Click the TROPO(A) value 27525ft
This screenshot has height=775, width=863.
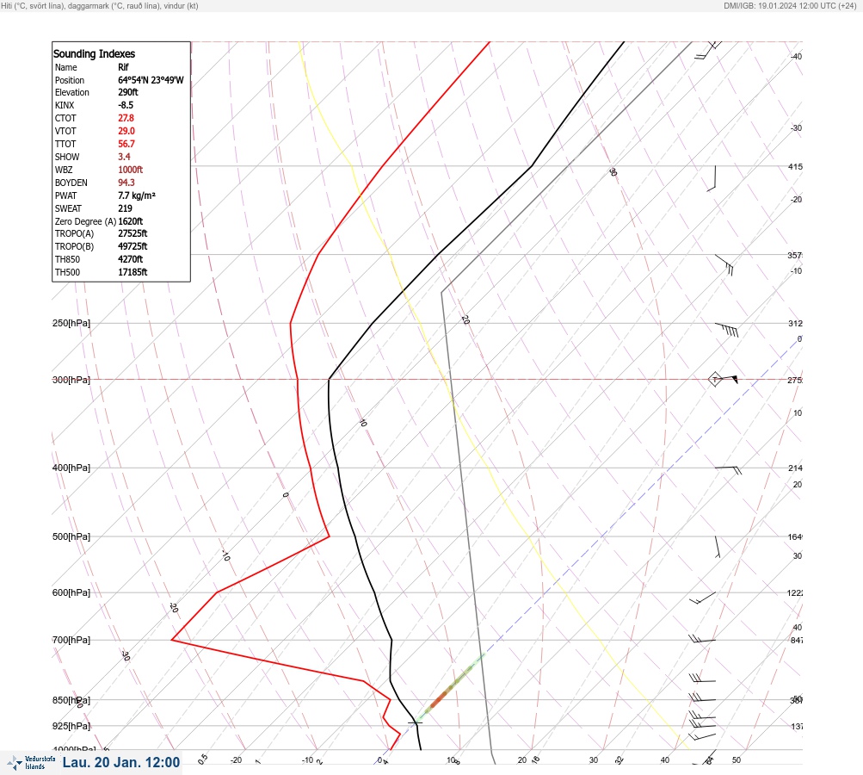click(133, 233)
